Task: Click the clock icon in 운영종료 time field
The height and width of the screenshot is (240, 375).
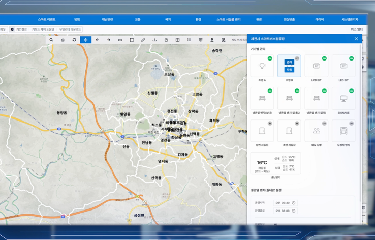Action: click(294, 211)
